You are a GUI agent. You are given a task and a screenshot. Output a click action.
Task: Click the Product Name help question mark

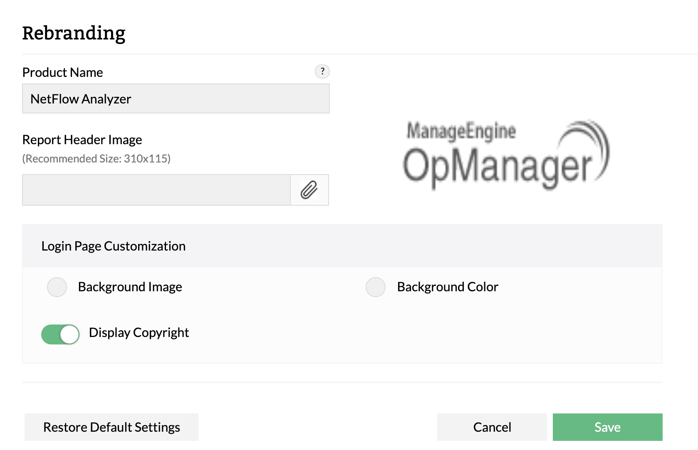coord(322,71)
